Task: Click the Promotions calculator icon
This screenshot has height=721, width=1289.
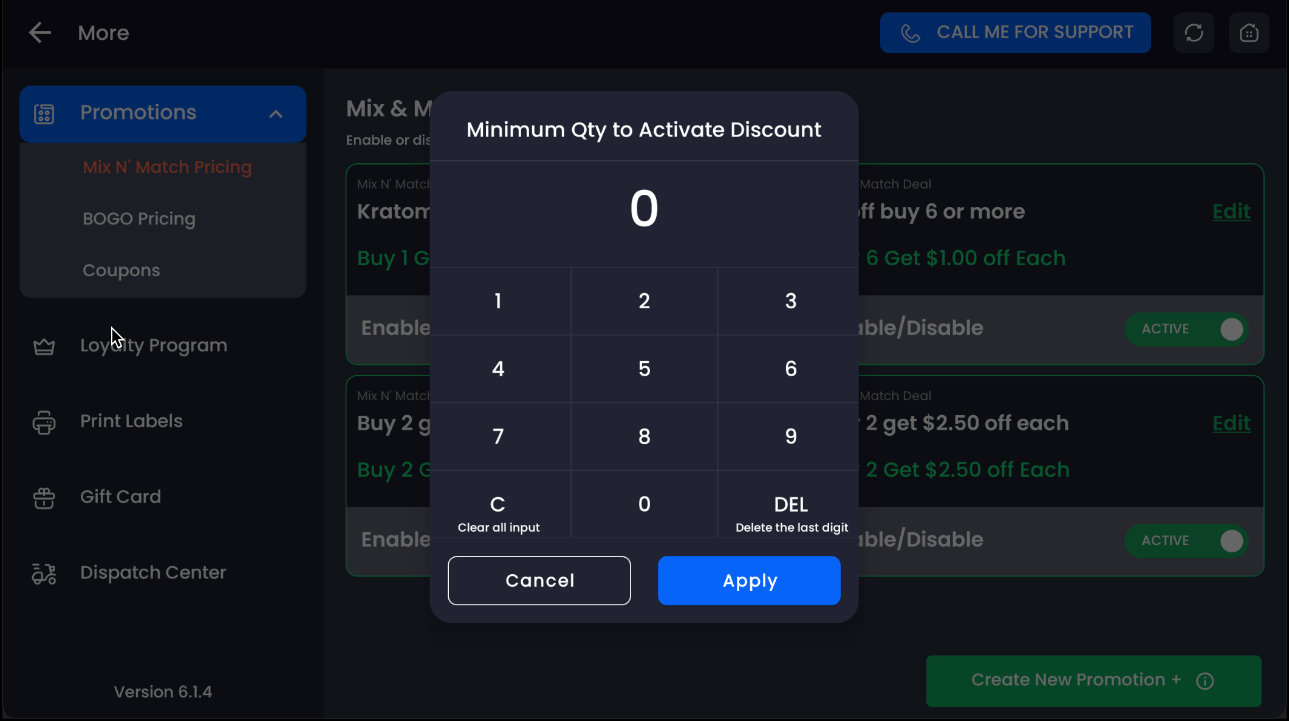Action: click(x=44, y=113)
